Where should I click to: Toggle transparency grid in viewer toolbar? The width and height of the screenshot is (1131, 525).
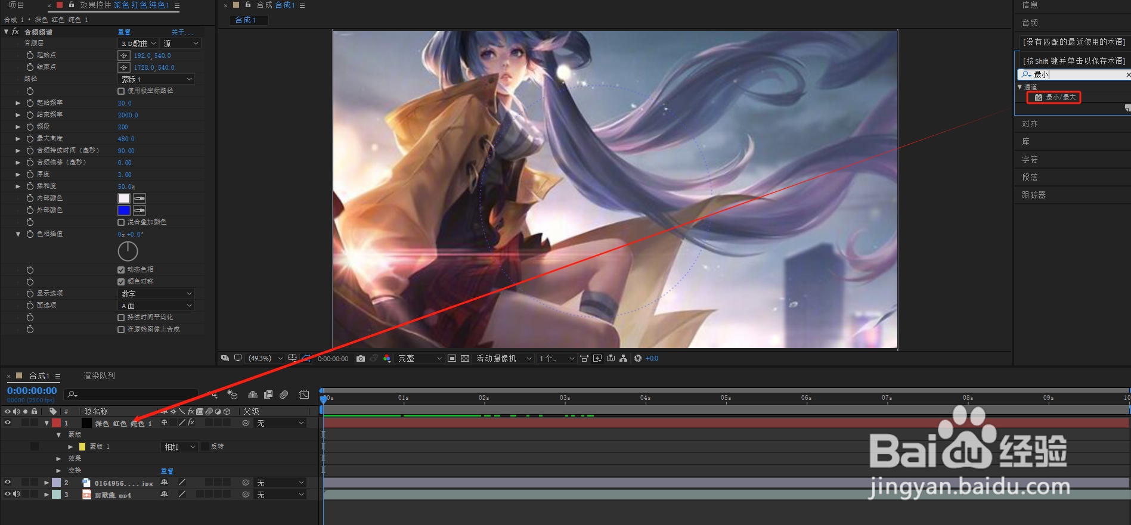pos(465,358)
